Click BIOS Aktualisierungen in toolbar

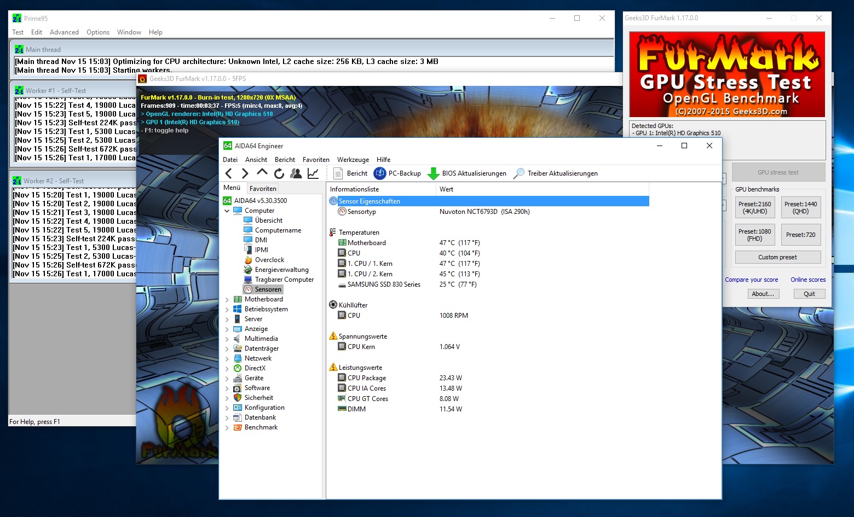[x=467, y=173]
